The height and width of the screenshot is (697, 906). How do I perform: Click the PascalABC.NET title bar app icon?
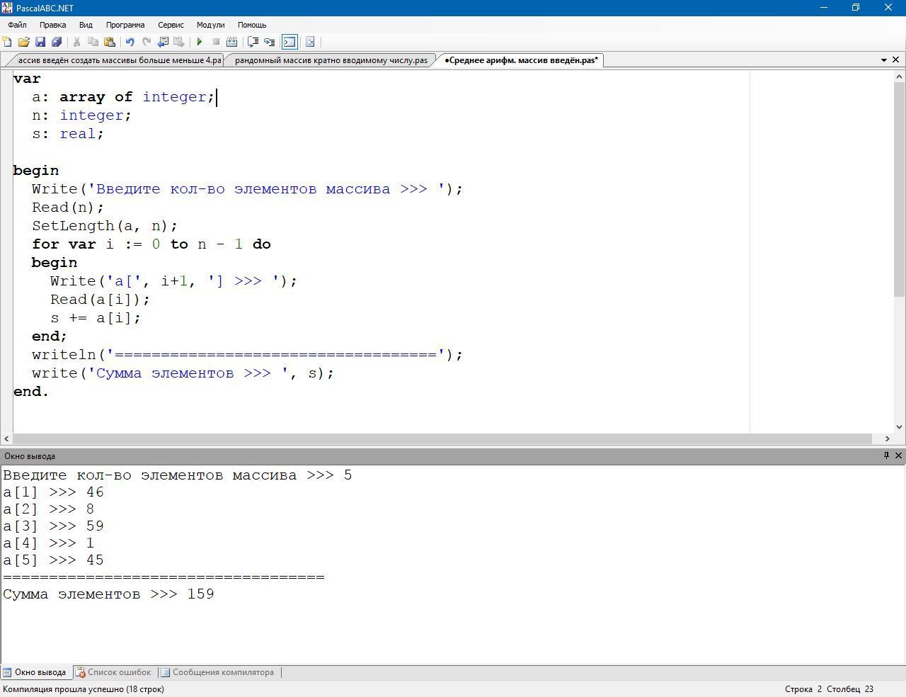click(7, 8)
